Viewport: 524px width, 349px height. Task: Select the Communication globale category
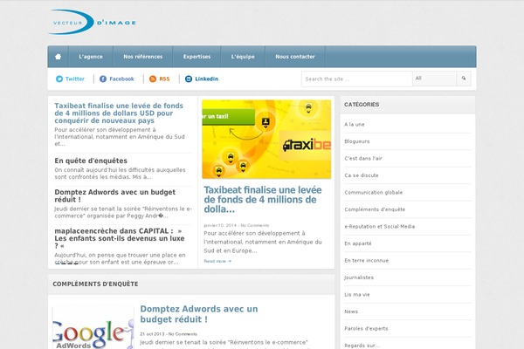(x=374, y=192)
